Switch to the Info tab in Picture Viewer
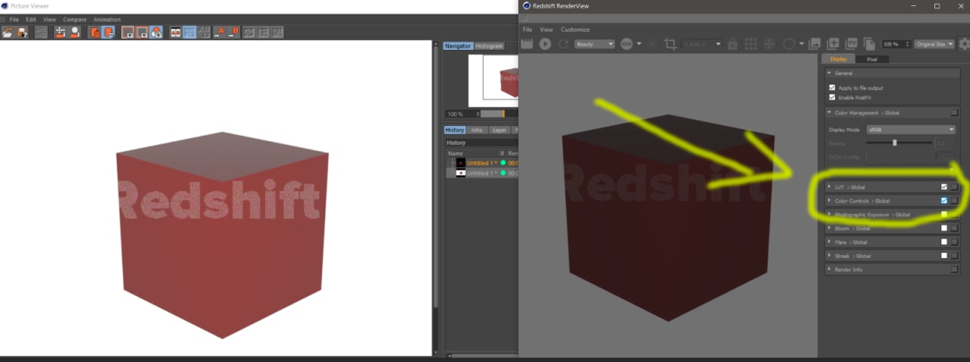 click(477, 130)
